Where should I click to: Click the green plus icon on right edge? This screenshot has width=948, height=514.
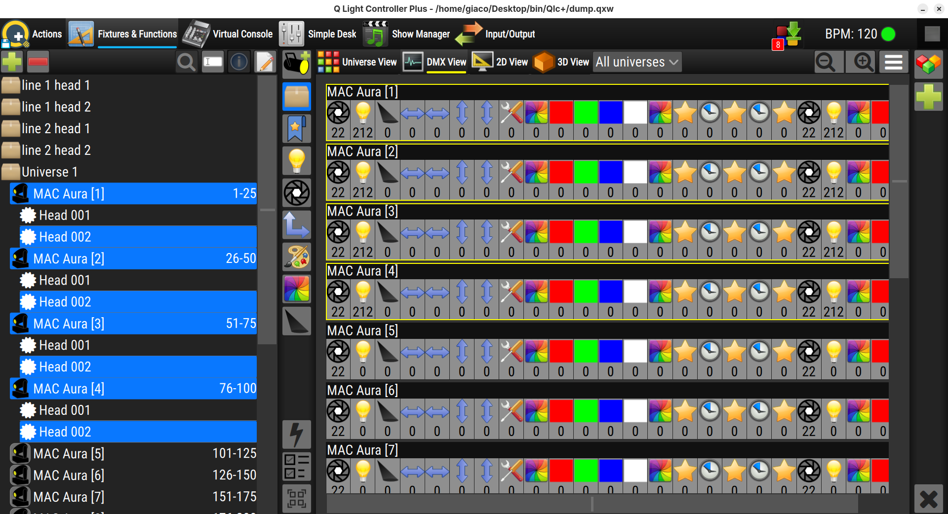[929, 96]
